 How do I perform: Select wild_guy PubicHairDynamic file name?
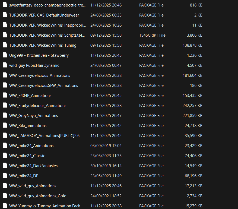[34, 65]
